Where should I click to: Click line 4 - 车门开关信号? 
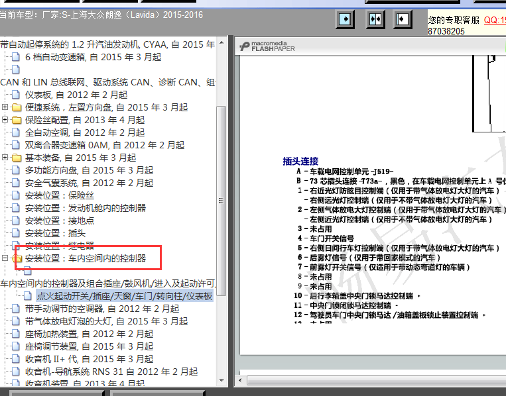coord(325,238)
